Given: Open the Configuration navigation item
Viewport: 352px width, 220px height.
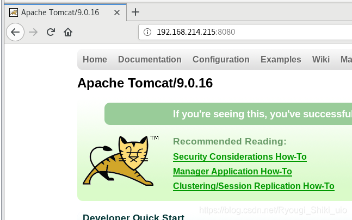Looking at the screenshot, I should pyautogui.click(x=221, y=60).
